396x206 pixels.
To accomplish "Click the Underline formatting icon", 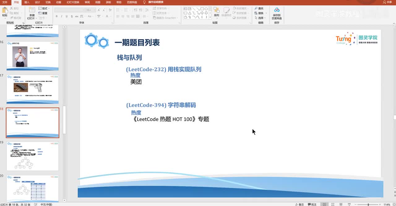I will coord(66,16).
